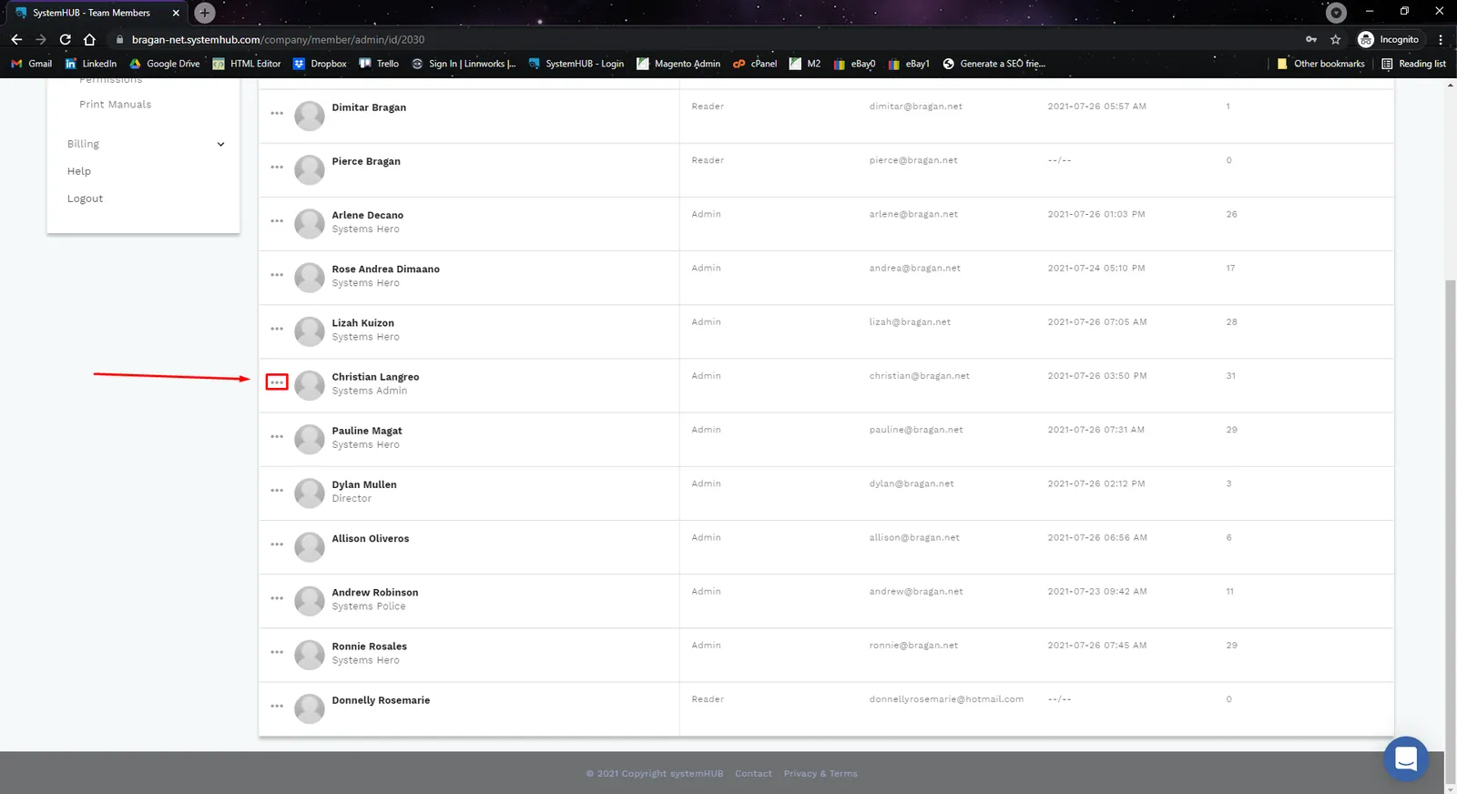The height and width of the screenshot is (794, 1457).
Task: Open the Google Drive bookmark
Action: tap(165, 64)
